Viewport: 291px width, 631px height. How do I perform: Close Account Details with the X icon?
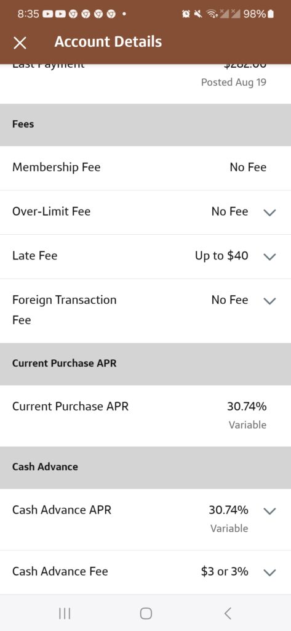(20, 43)
